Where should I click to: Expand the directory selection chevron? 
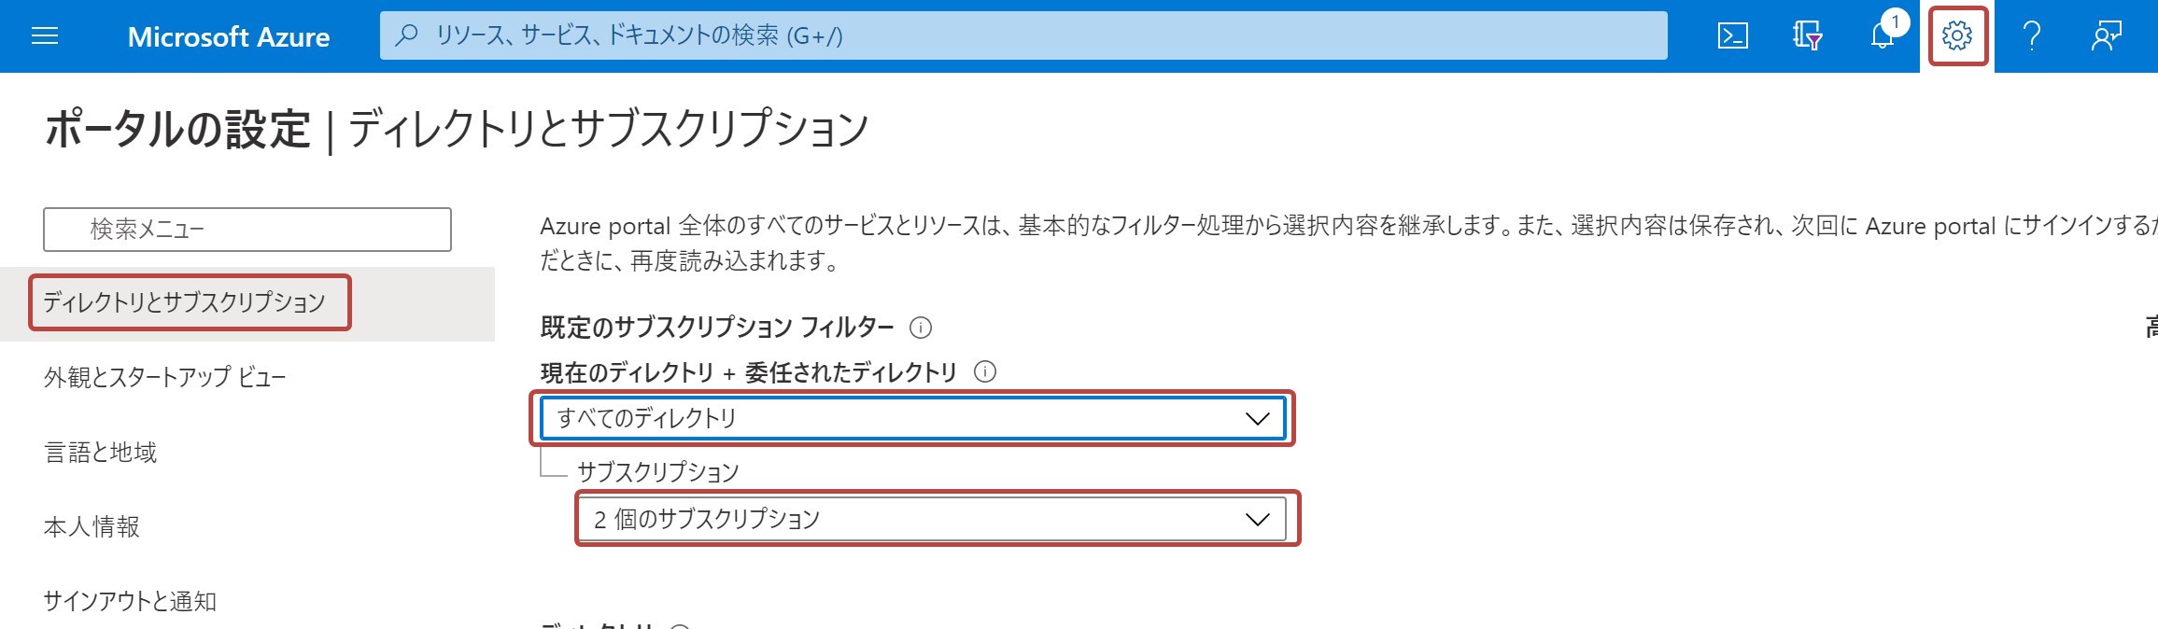pos(1256,419)
